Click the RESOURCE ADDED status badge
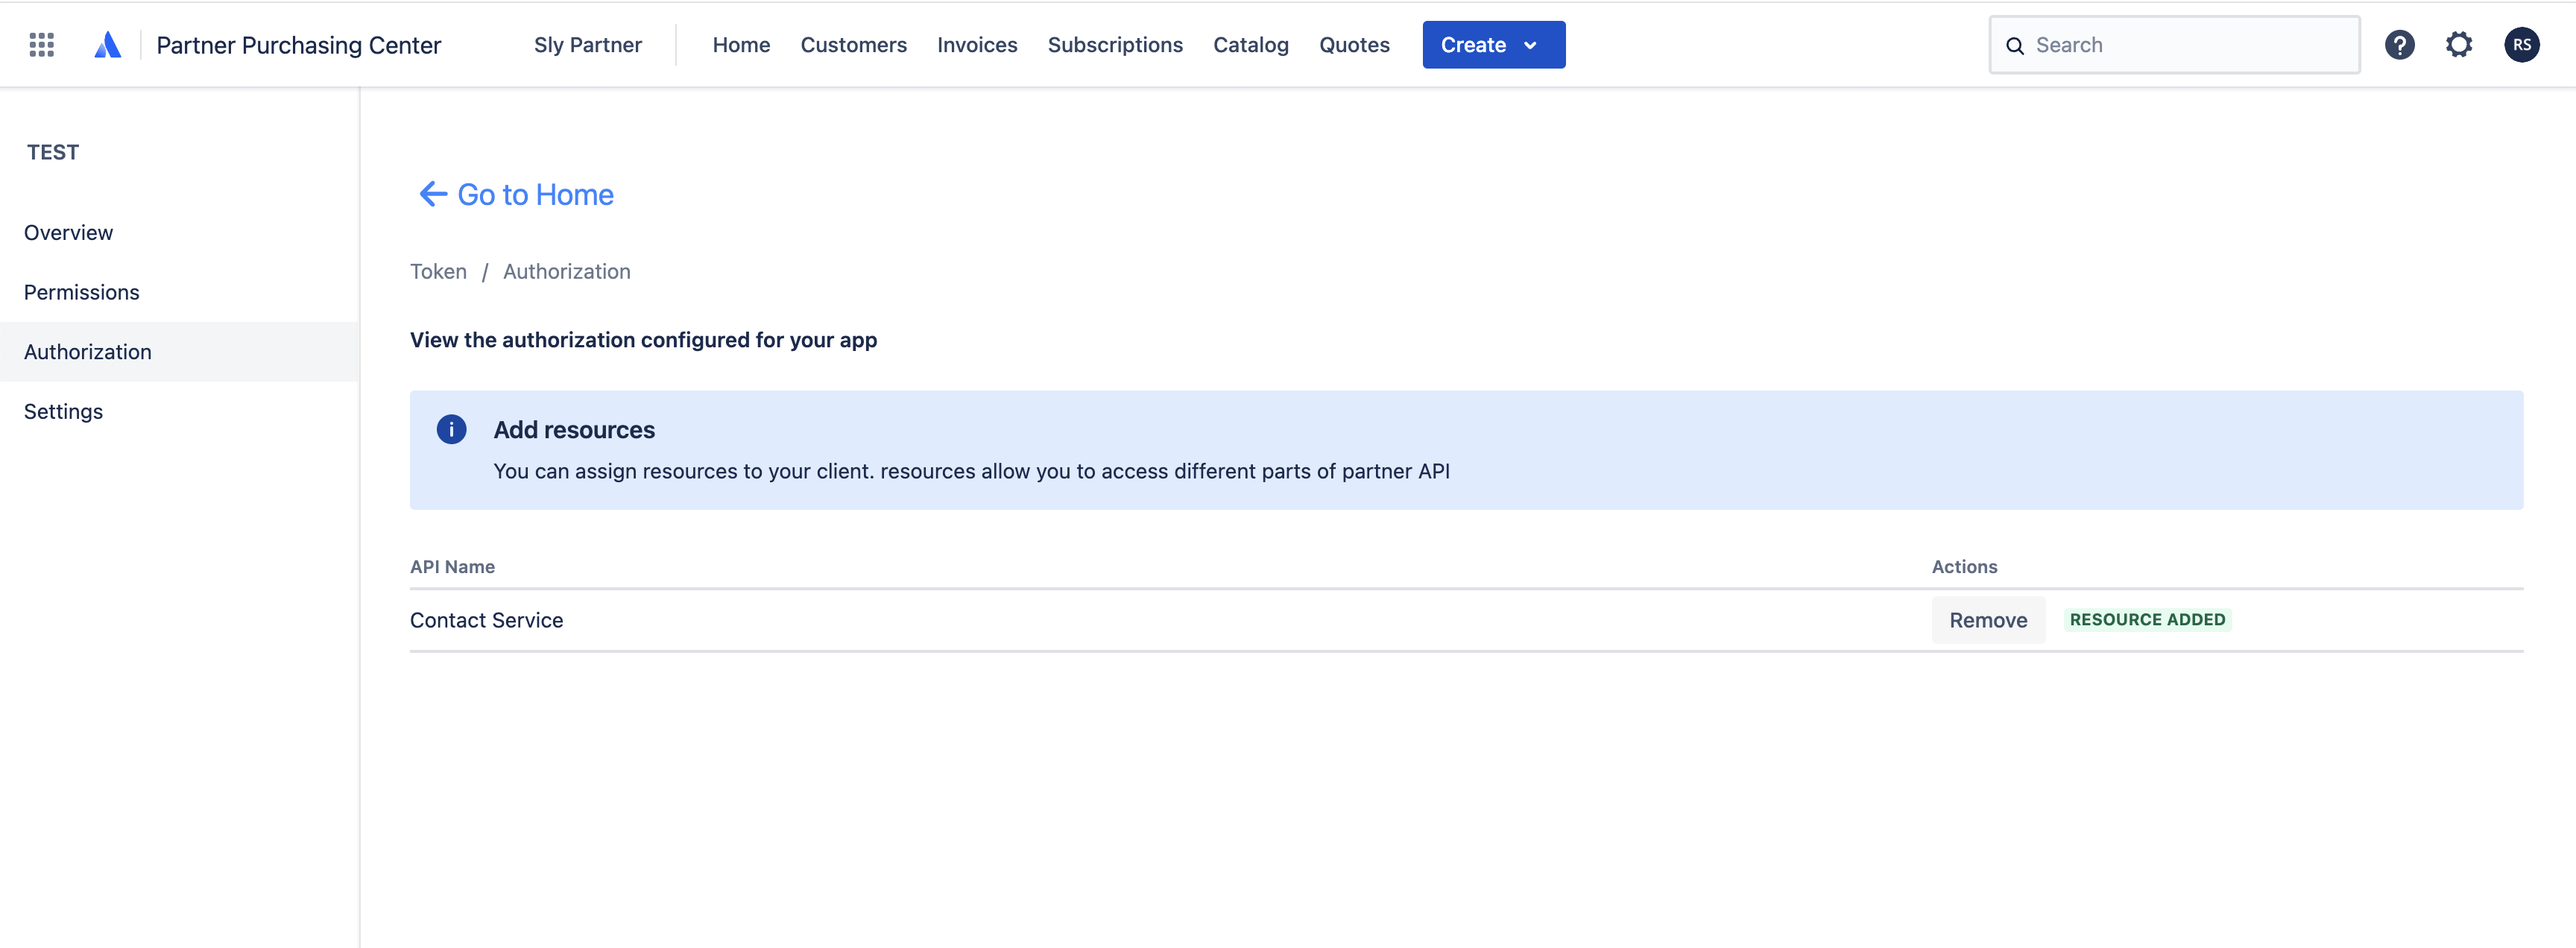 (2146, 620)
